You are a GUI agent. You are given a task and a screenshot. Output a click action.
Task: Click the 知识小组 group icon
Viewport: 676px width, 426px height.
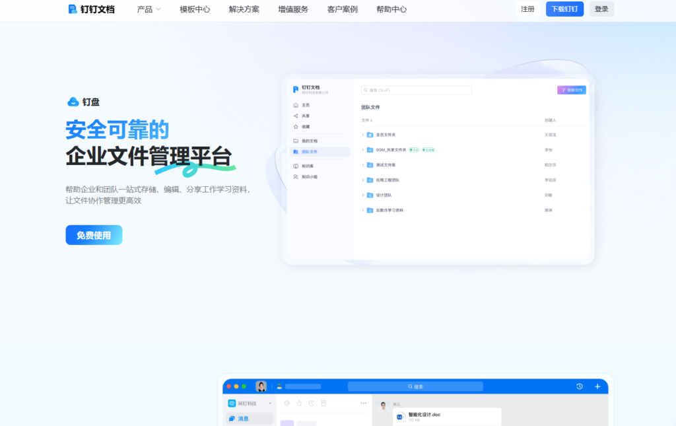coord(295,176)
